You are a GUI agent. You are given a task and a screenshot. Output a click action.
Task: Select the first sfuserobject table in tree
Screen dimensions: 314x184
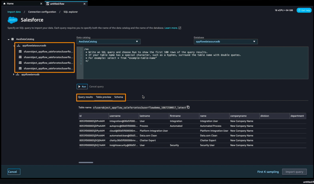pos(48,51)
